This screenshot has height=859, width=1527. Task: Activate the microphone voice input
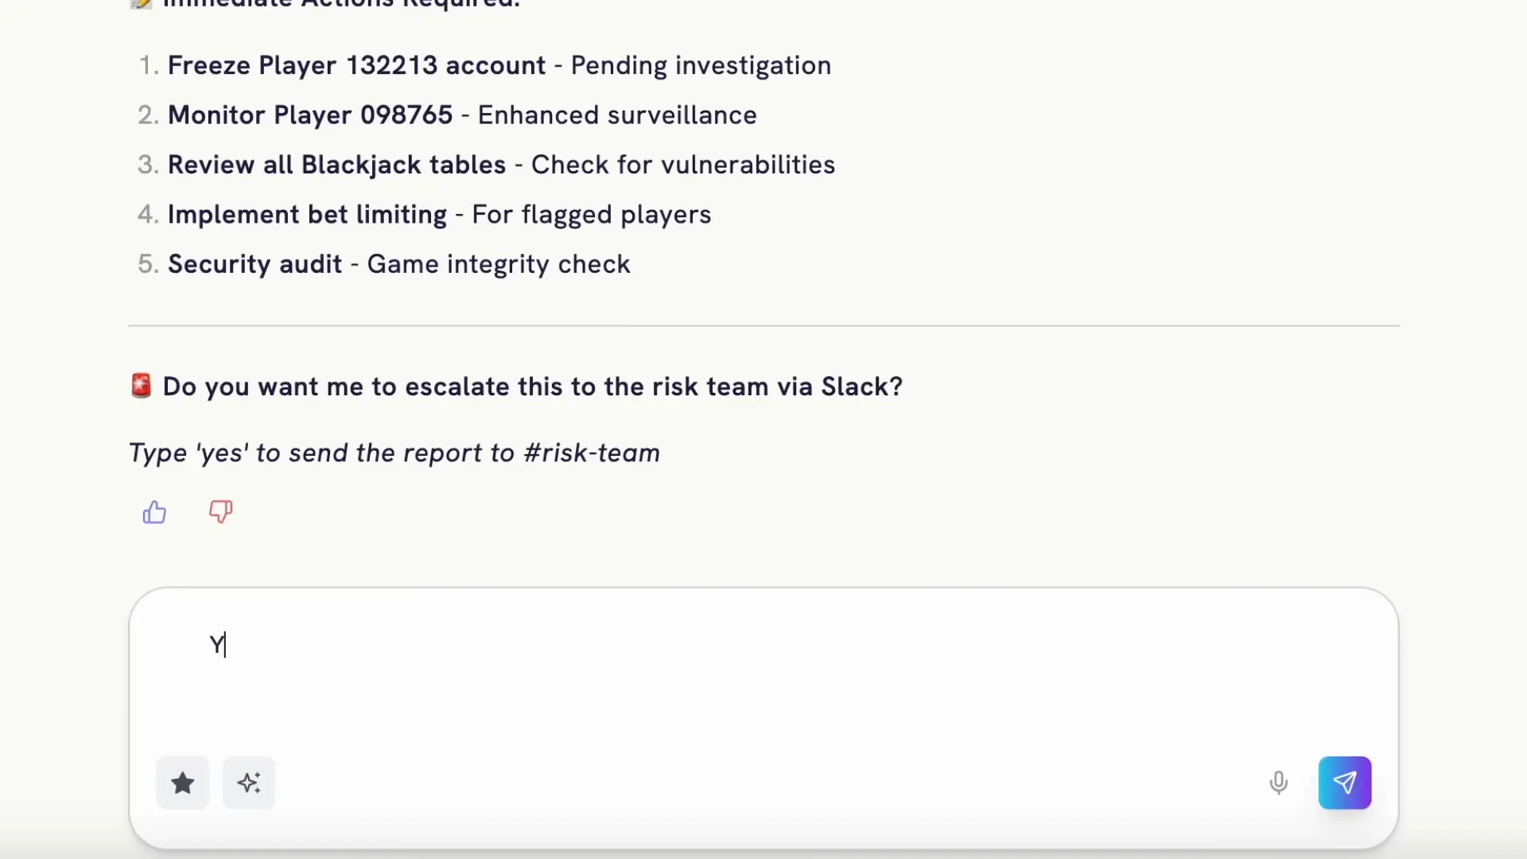tap(1278, 783)
